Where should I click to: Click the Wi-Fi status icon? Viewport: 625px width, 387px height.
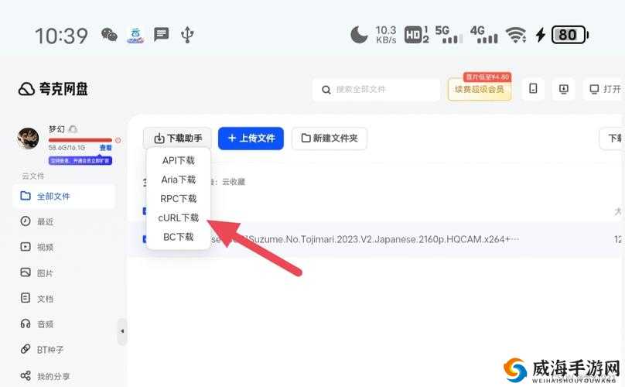click(x=516, y=35)
